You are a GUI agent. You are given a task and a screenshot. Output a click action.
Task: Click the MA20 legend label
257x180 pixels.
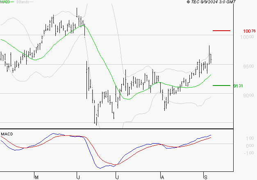click(x=5, y=2)
